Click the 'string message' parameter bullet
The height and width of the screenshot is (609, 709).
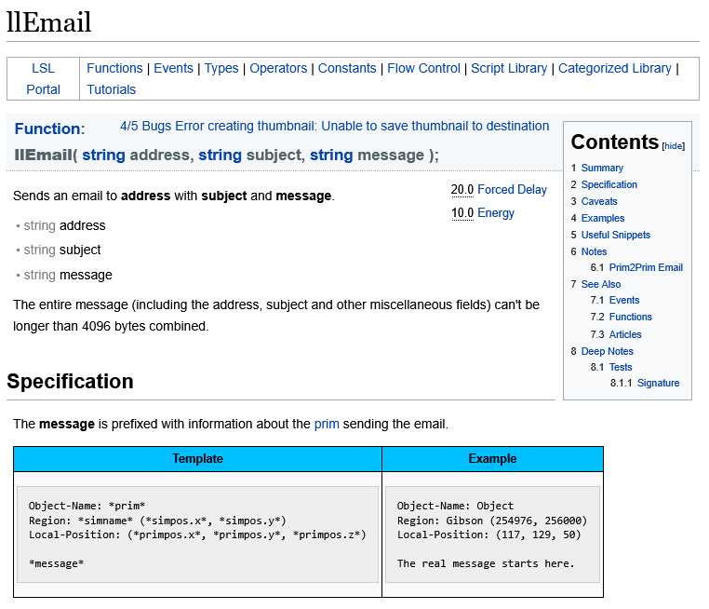68,275
